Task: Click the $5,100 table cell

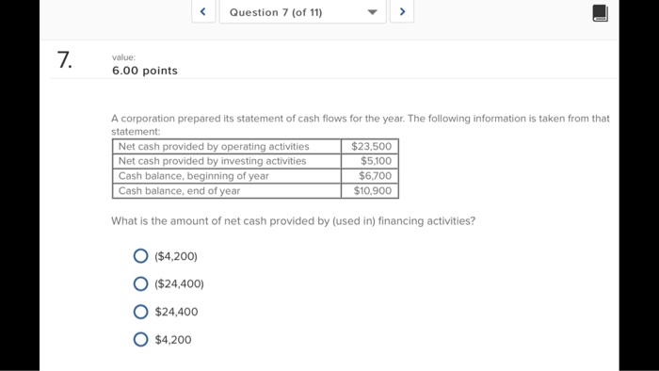Action: (370, 161)
